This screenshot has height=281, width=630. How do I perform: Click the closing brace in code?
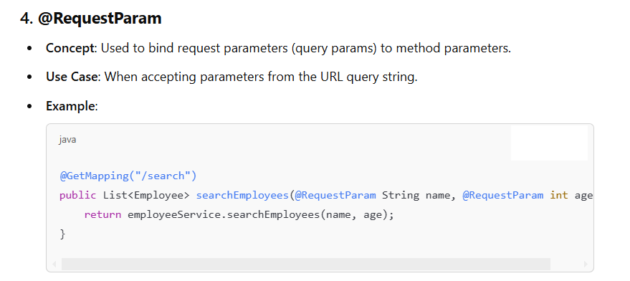(x=62, y=234)
